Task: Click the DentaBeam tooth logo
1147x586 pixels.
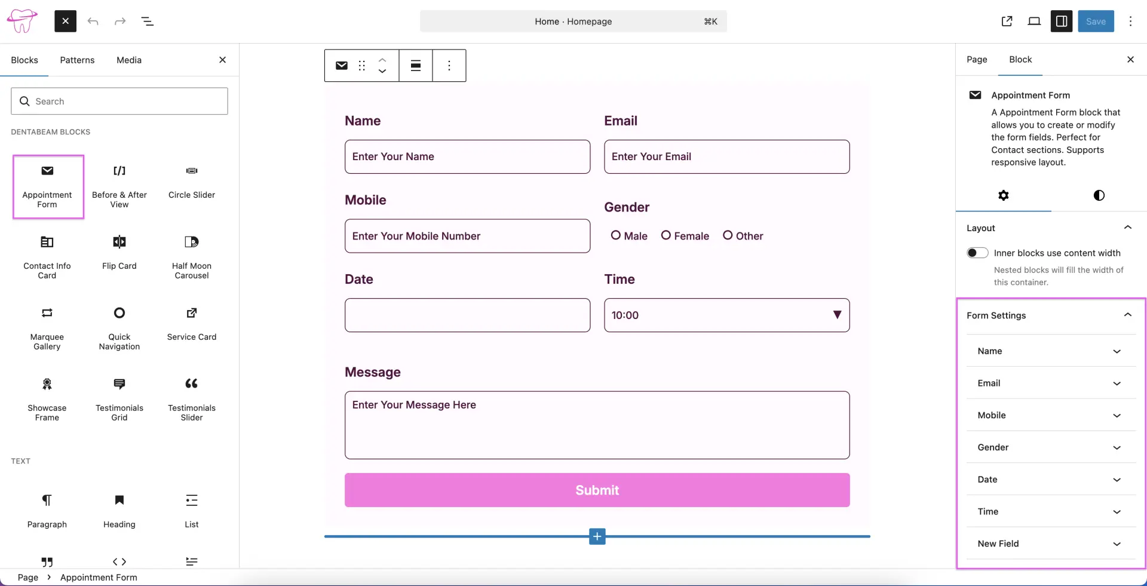Action: 22,21
